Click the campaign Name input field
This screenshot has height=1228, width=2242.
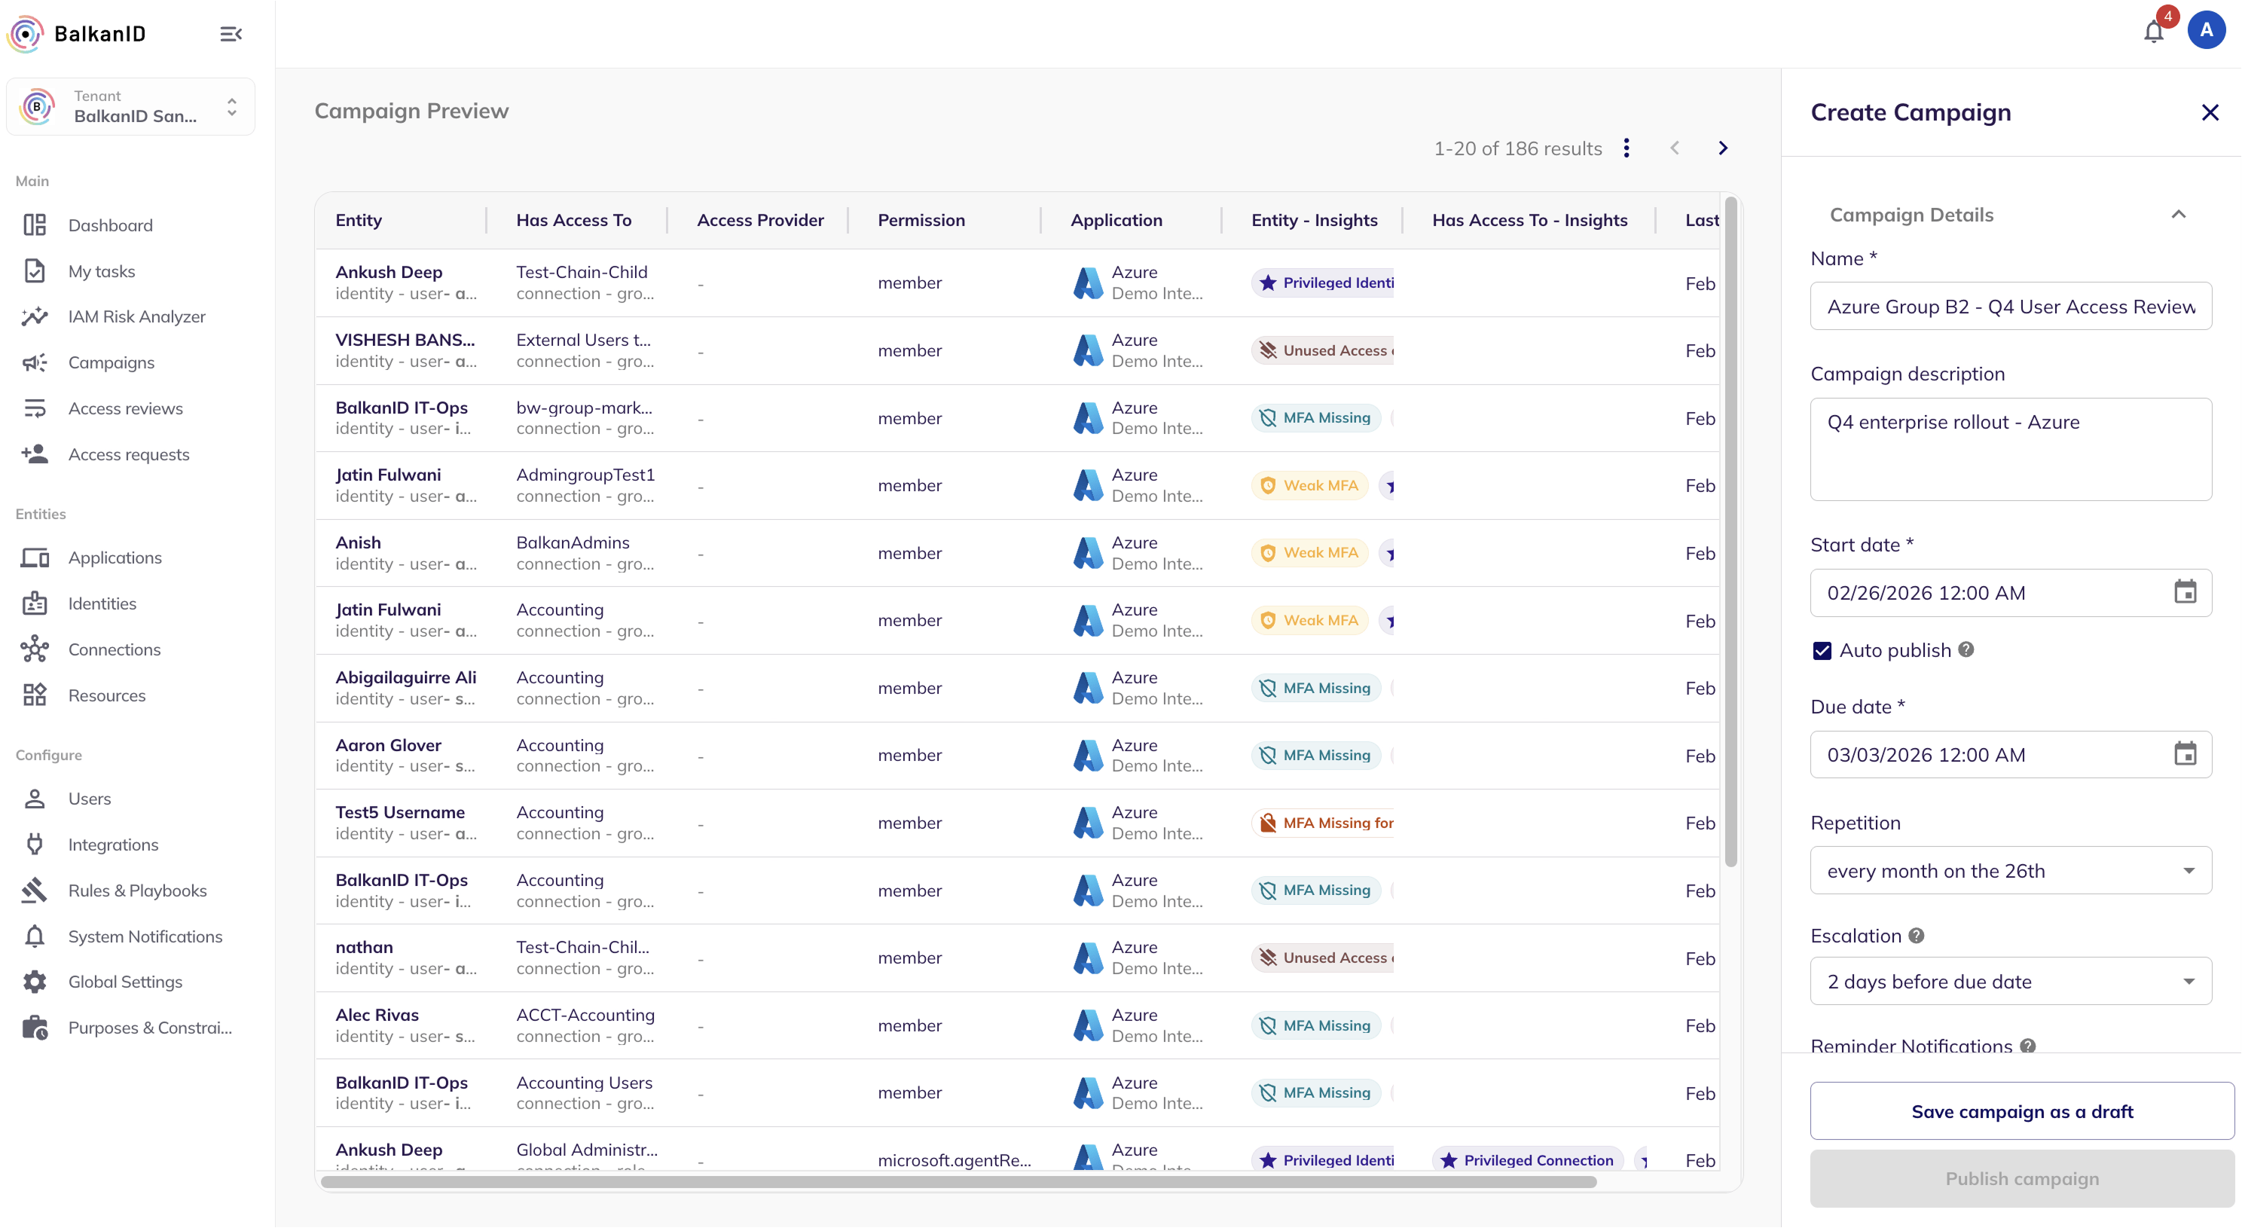click(x=2011, y=307)
